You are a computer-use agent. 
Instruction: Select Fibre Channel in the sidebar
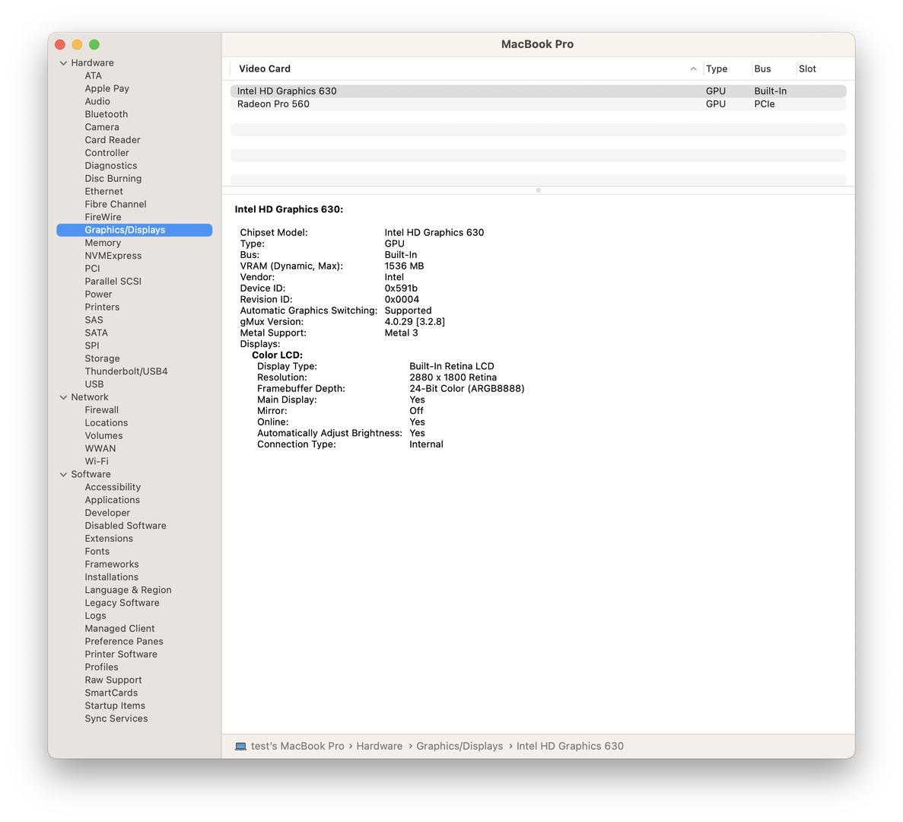tap(115, 205)
